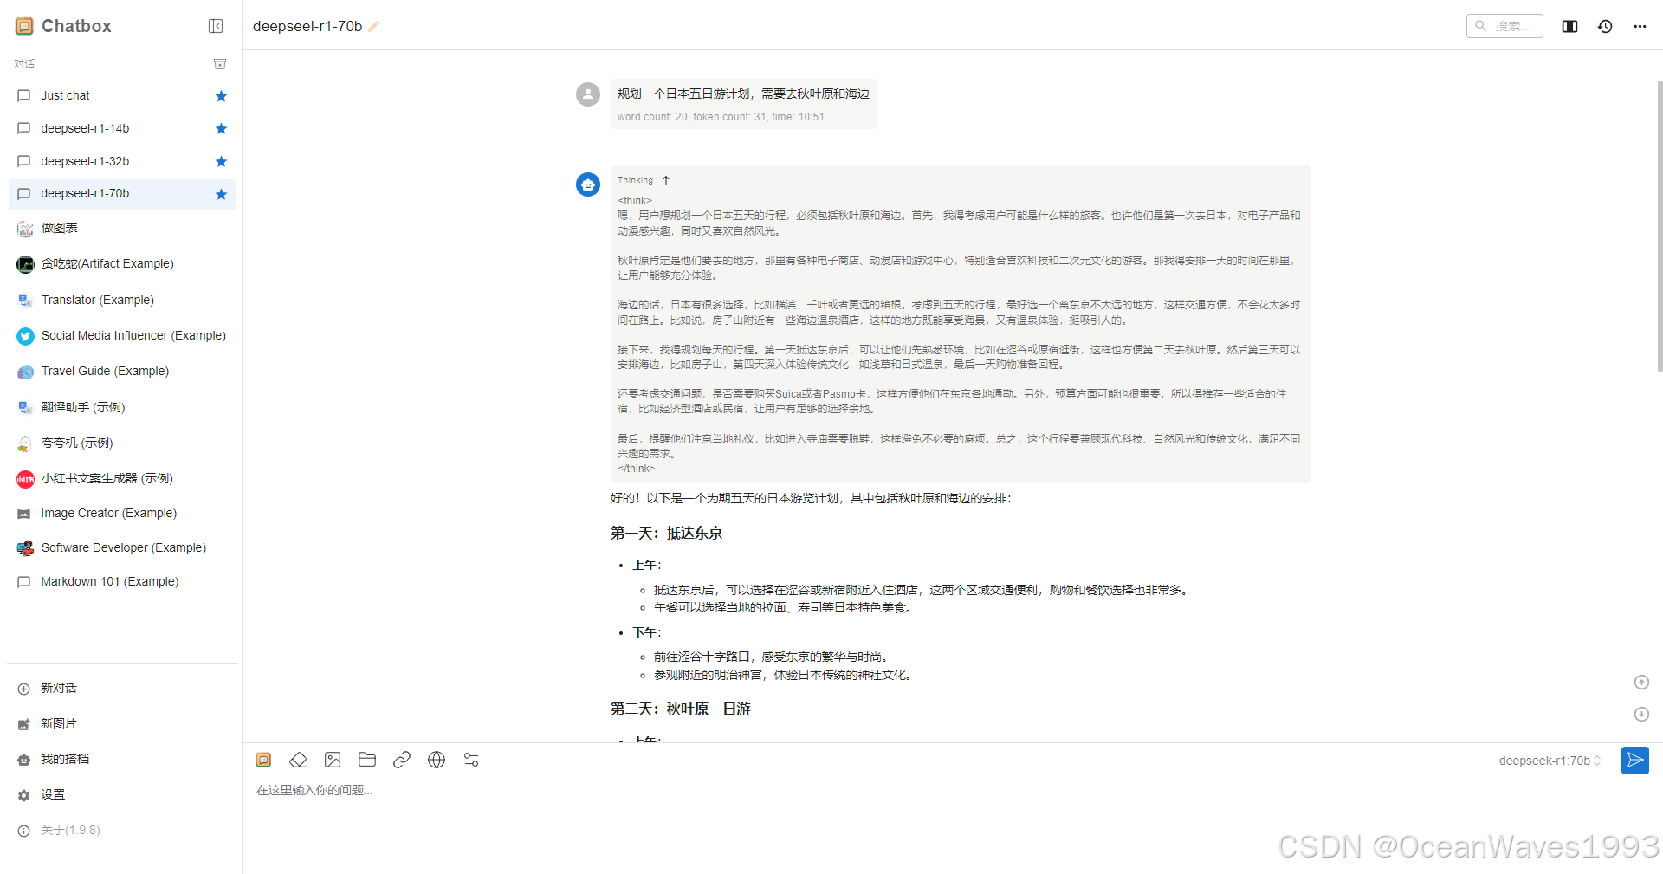Open 关于(1.9.8) about page
The image size is (1663, 874).
[x=122, y=830]
